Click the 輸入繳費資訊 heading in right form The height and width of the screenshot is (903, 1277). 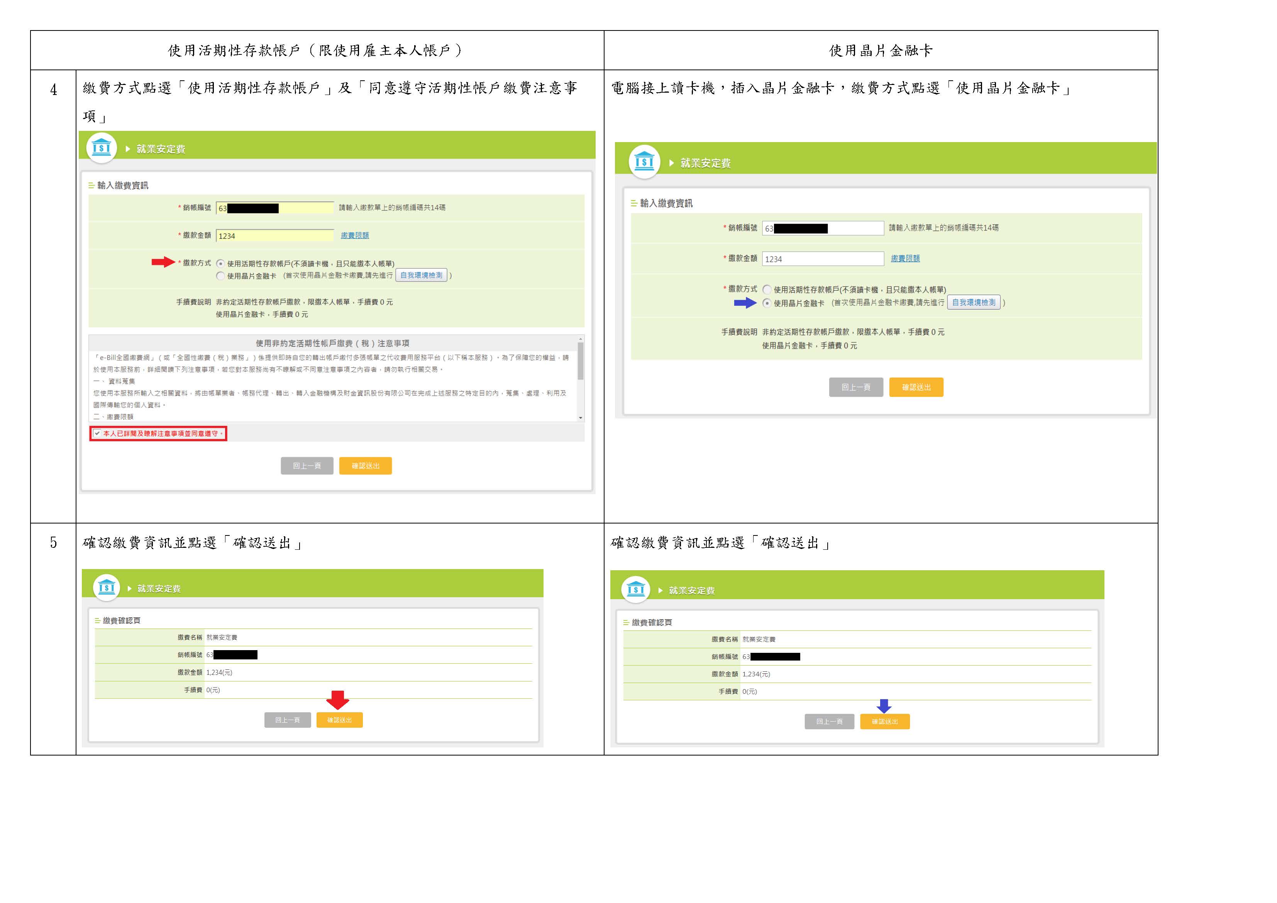(666, 203)
